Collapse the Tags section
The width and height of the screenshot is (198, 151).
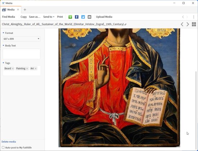click(3, 63)
